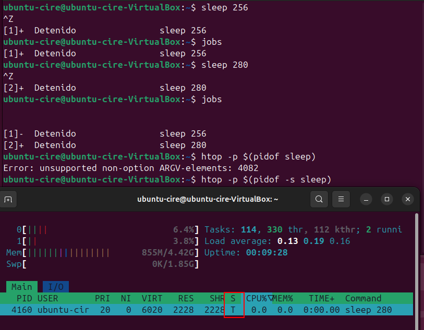Screen dimensions: 424x330
Task: Switch to the Main tab in htop
Action: [21, 287]
